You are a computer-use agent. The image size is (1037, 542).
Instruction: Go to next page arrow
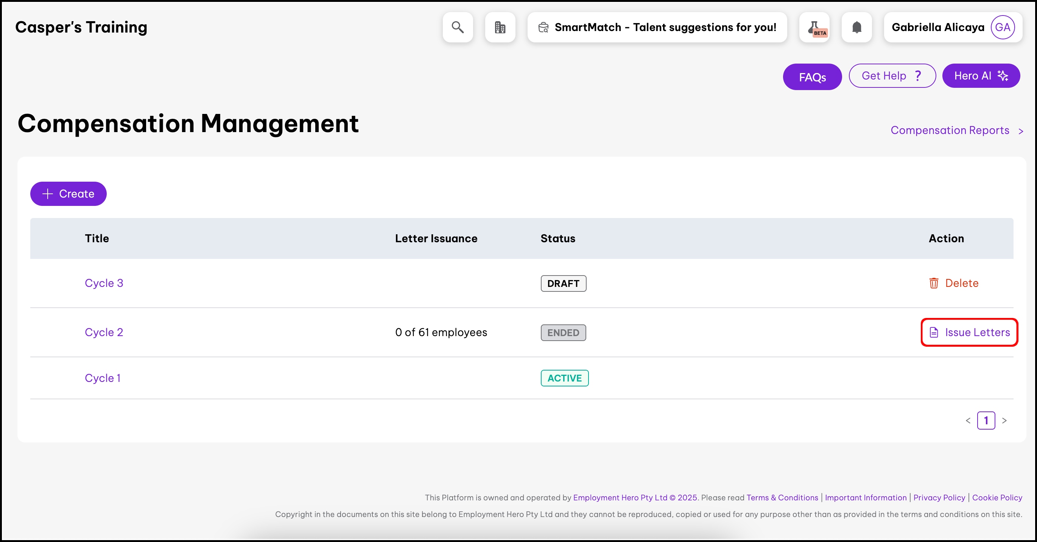(1004, 421)
